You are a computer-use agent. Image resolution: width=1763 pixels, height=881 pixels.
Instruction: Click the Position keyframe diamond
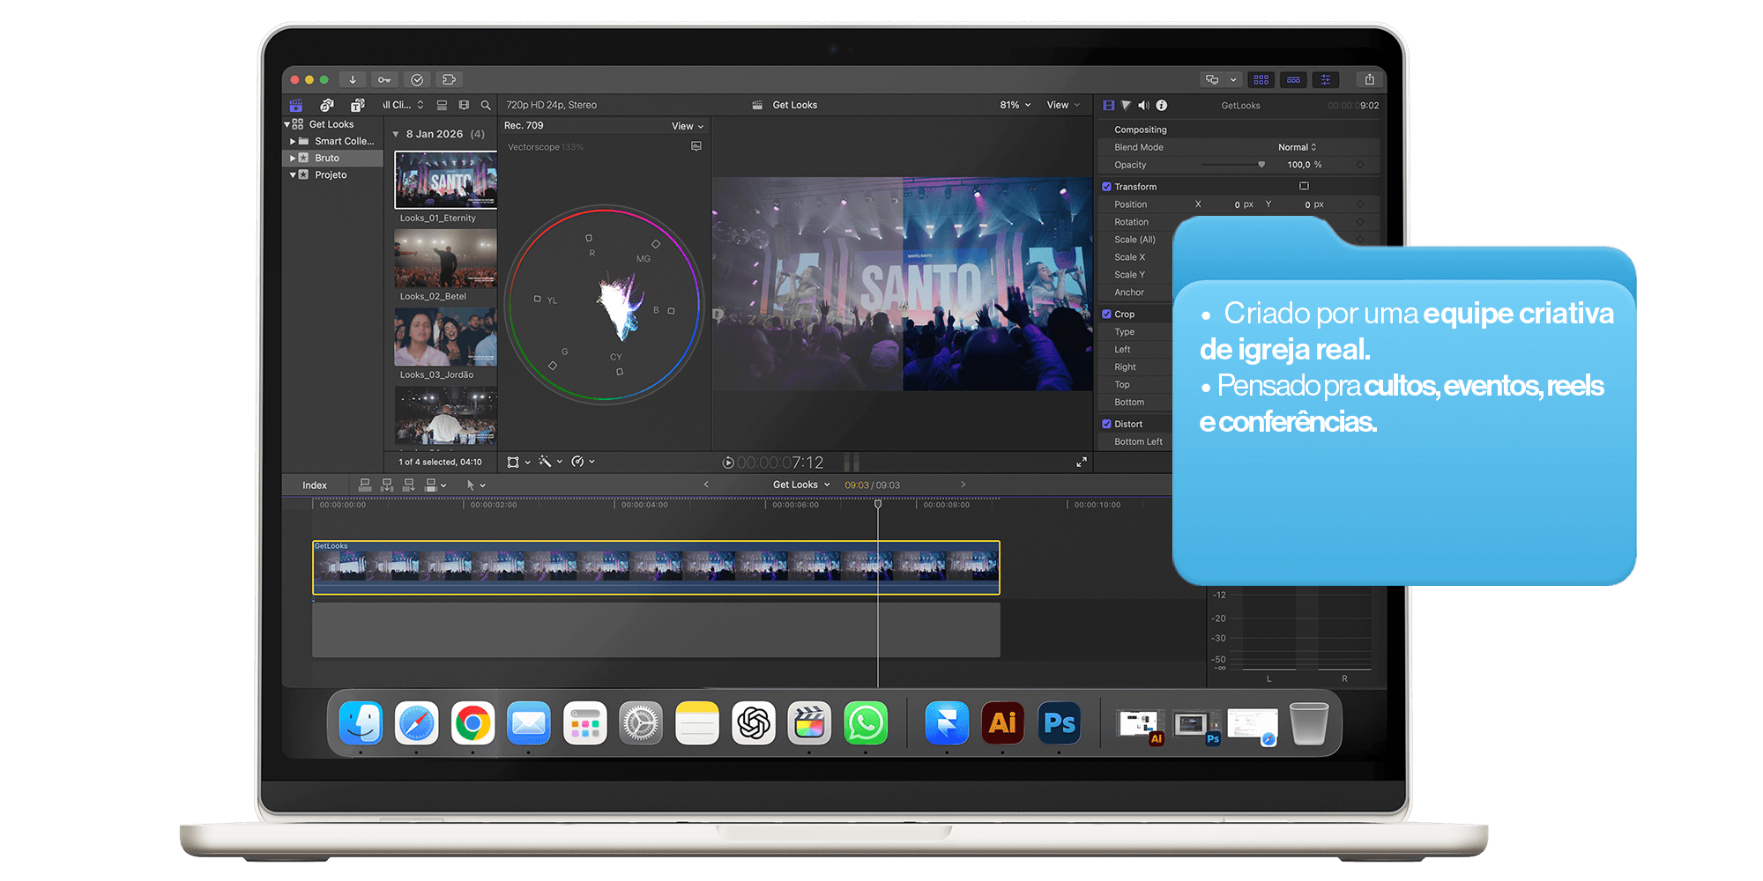click(1360, 204)
